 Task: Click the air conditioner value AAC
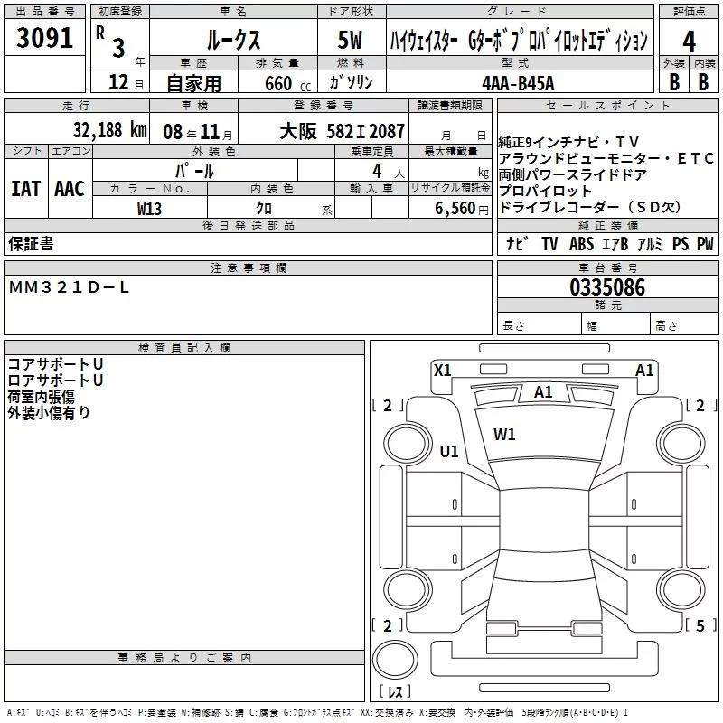(x=70, y=189)
